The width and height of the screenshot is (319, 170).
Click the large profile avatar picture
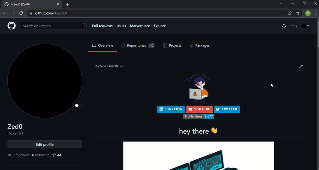[x=45, y=81]
